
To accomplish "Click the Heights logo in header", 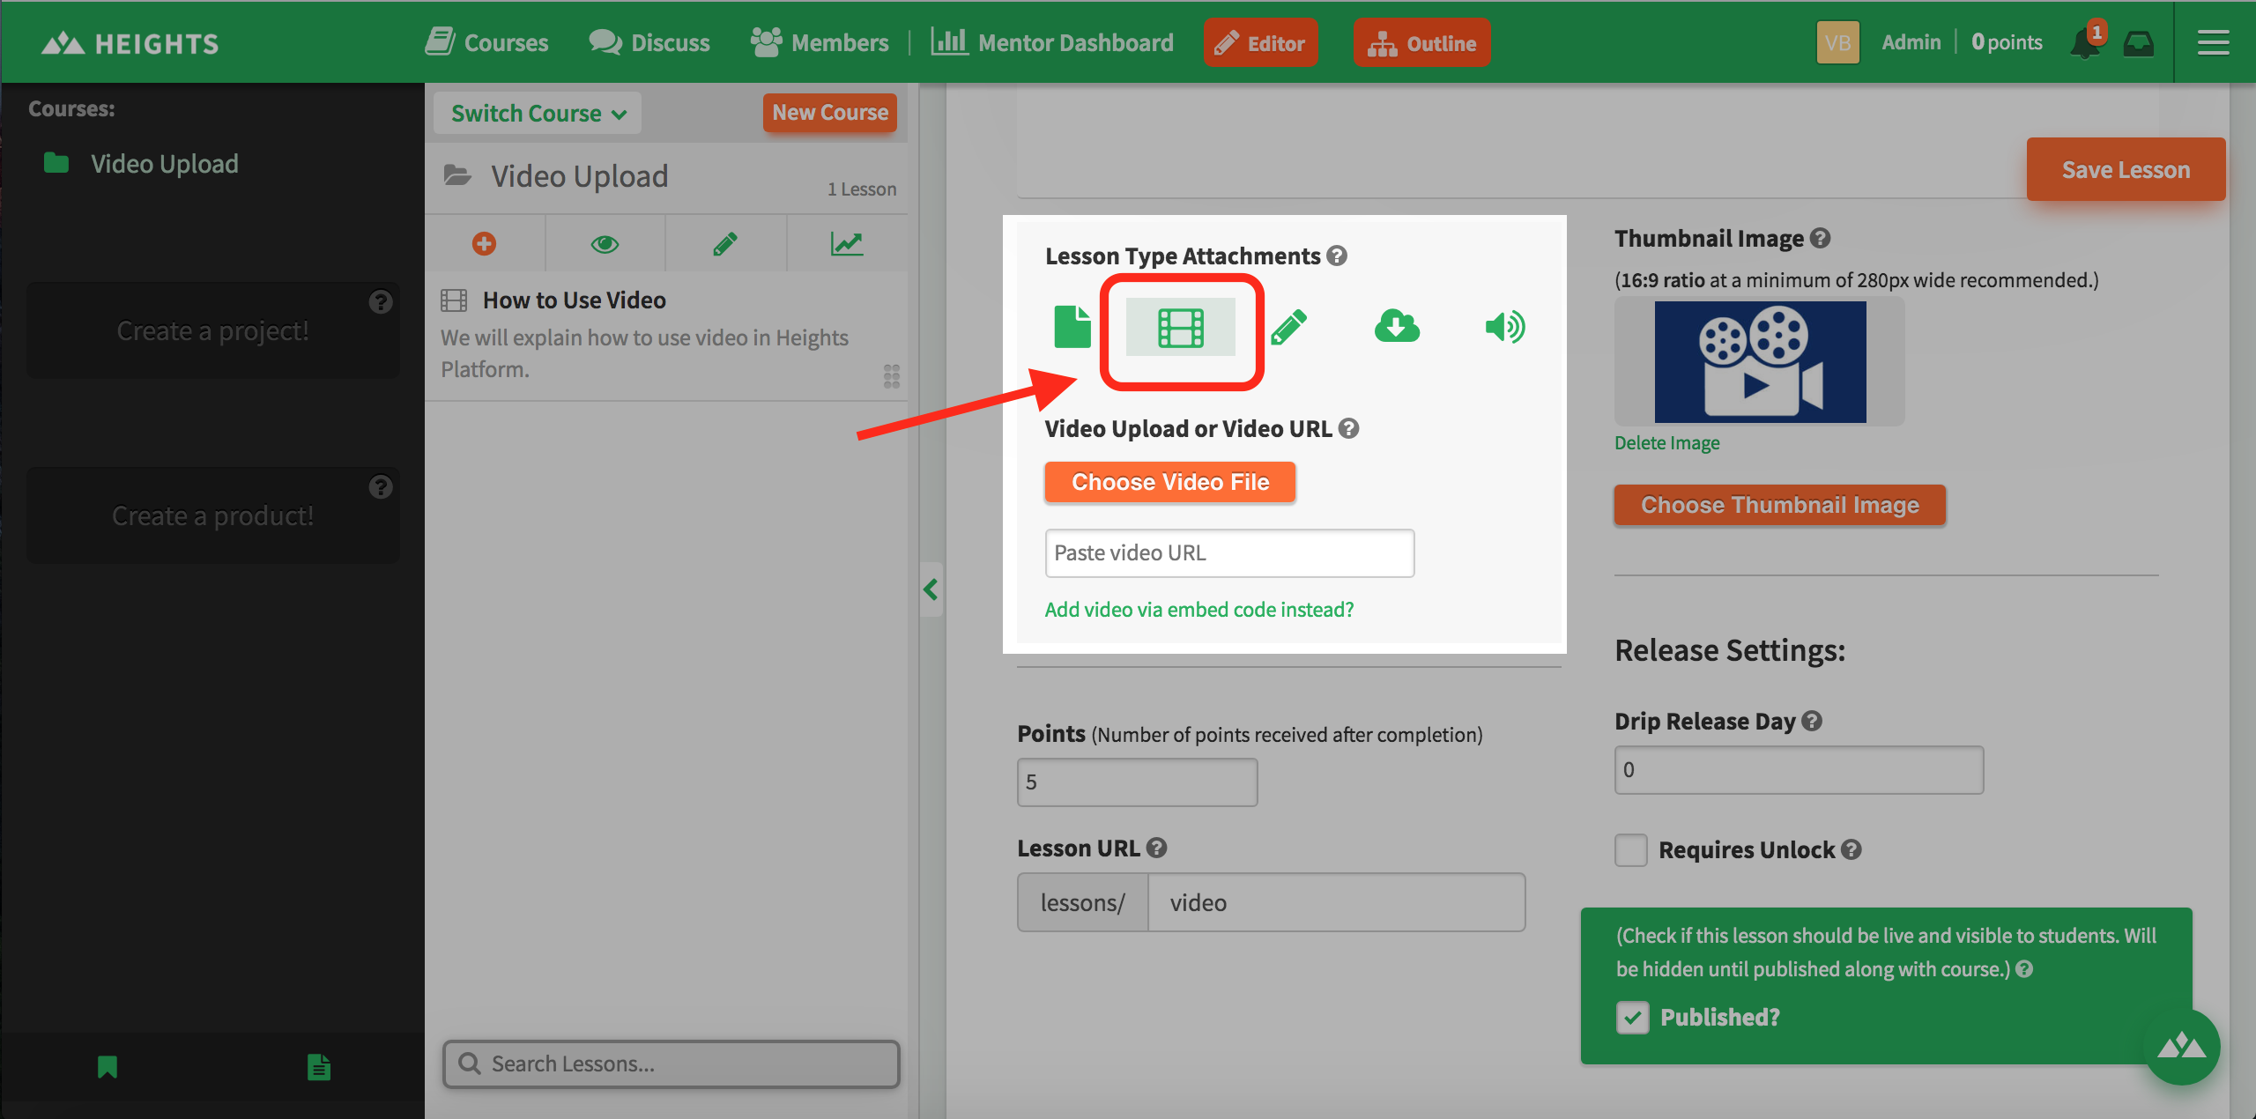I will [130, 42].
